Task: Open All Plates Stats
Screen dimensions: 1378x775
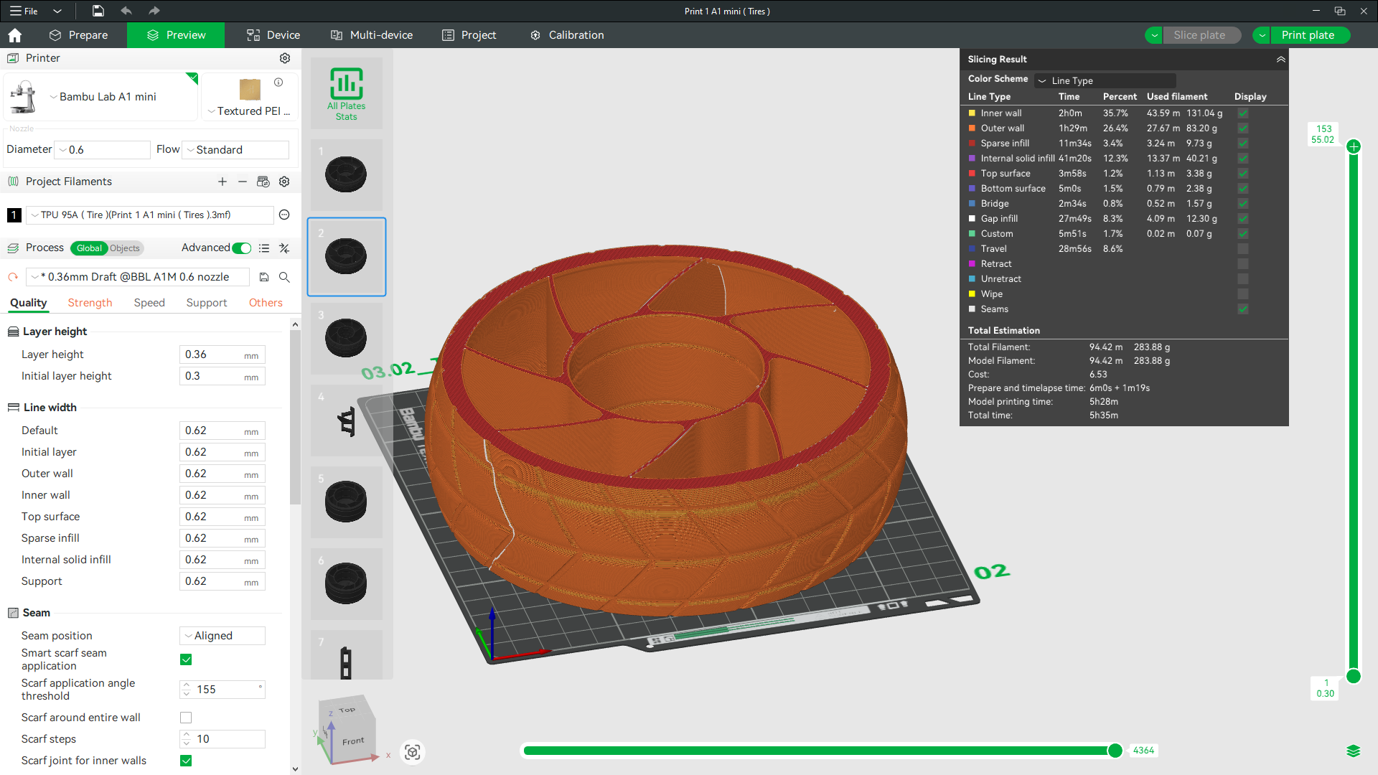Action: point(347,94)
